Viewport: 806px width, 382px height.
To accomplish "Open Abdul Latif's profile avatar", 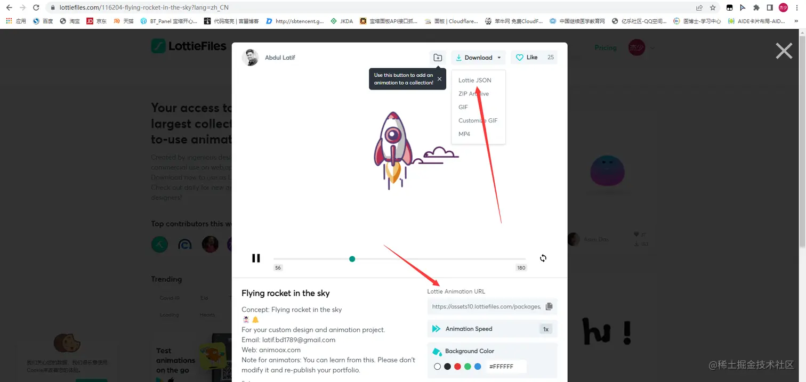I will tap(250, 58).
